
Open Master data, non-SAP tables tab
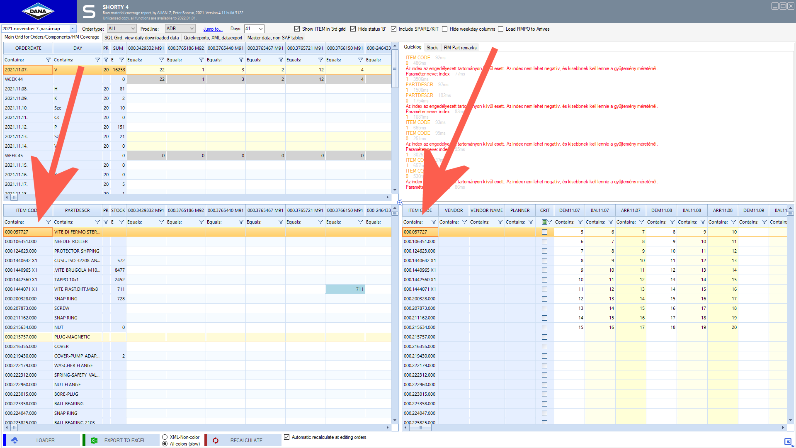click(275, 38)
